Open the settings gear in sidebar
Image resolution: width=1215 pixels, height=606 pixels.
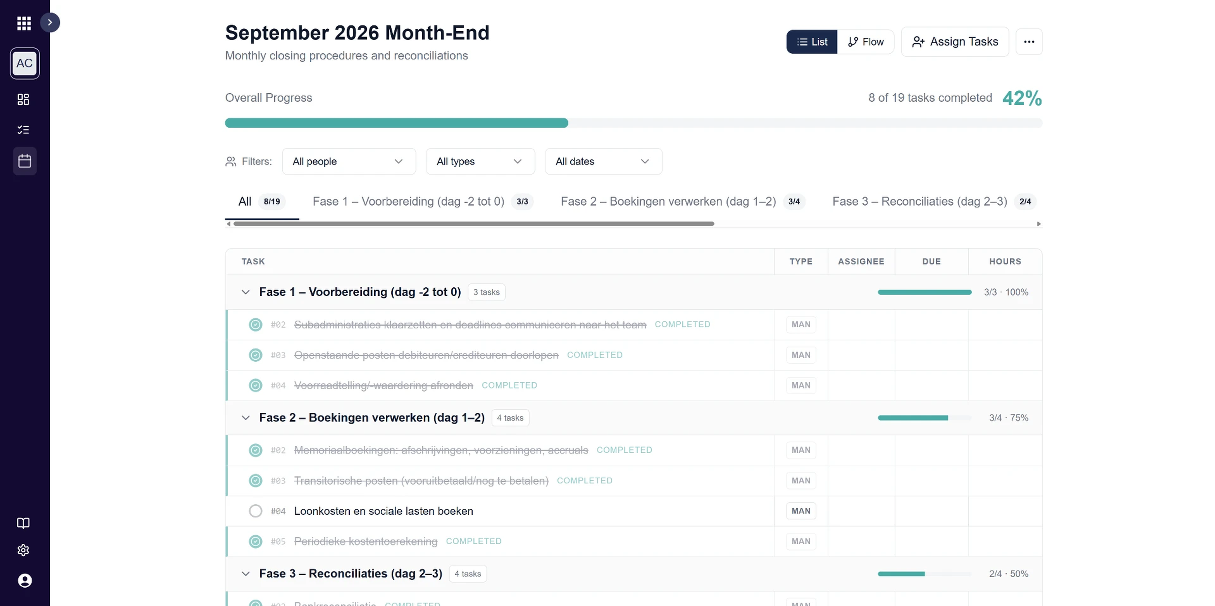pyautogui.click(x=23, y=550)
